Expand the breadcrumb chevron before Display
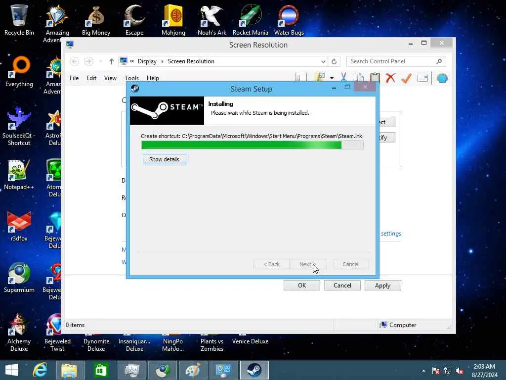Image resolution: width=506 pixels, height=380 pixels. click(x=132, y=61)
